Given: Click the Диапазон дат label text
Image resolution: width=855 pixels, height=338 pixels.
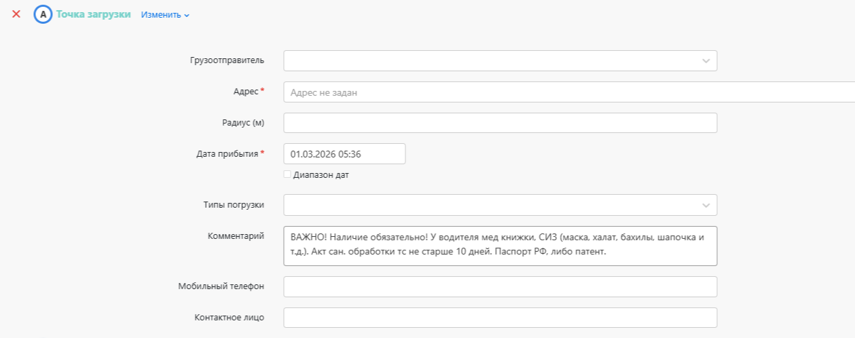Looking at the screenshot, I should (321, 175).
